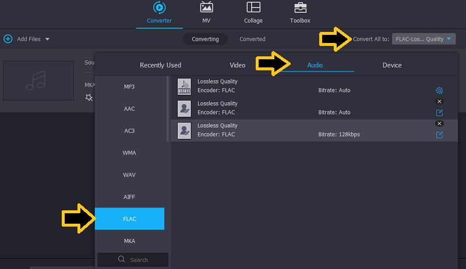The width and height of the screenshot is (466, 269).
Task: Open settings gear for first FLAC profile
Action: [x=439, y=90]
